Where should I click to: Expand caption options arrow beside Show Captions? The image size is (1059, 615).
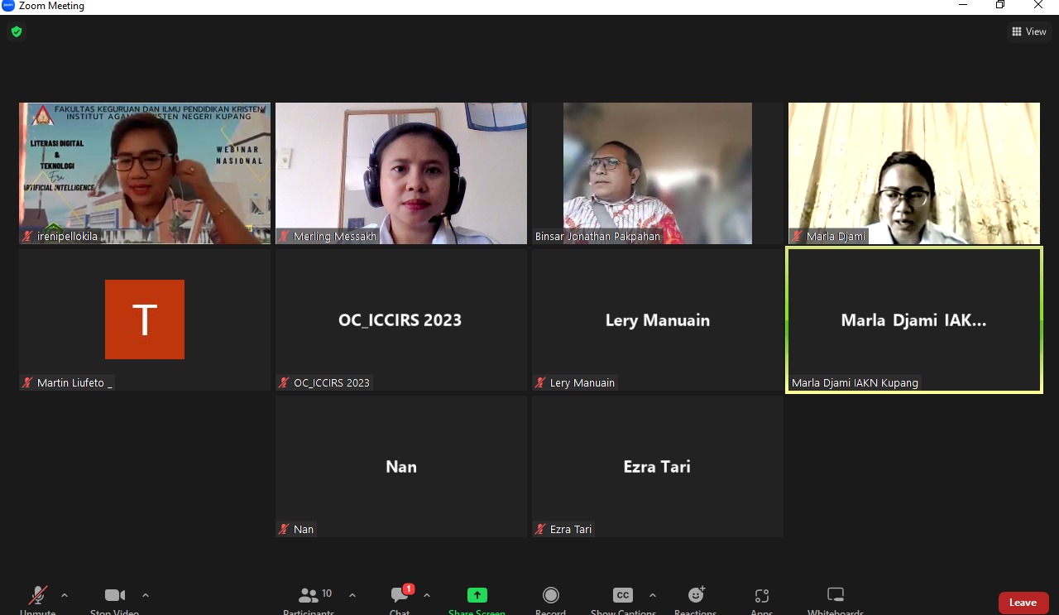point(653,595)
